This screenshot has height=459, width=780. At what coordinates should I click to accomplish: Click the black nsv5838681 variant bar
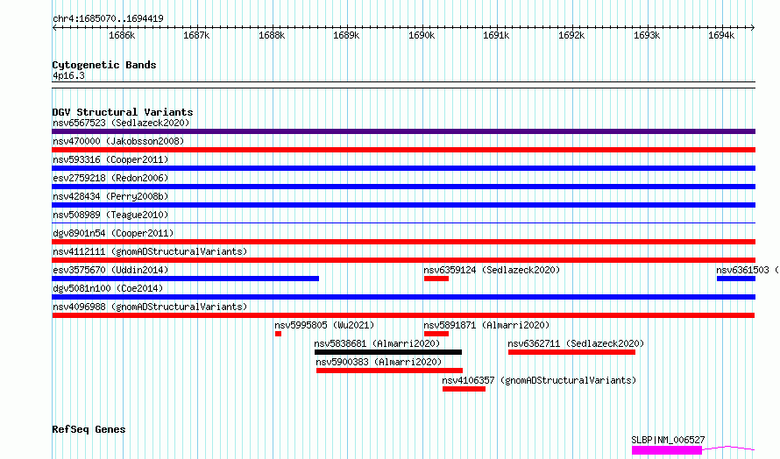pyautogui.click(x=388, y=352)
